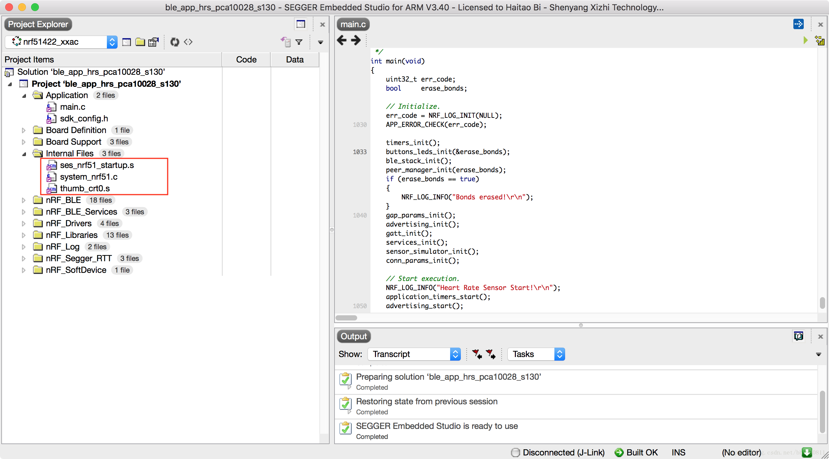Navigate forward with the right arrow in editor
Image resolution: width=829 pixels, height=459 pixels.
point(356,40)
